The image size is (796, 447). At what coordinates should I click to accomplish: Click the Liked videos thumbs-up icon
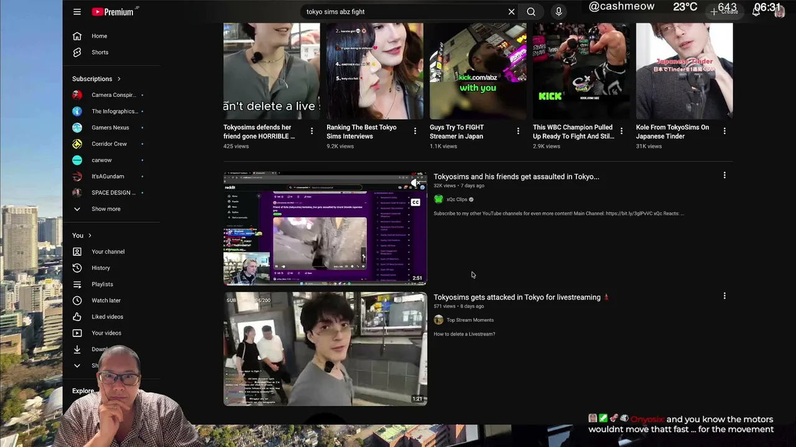tap(77, 317)
